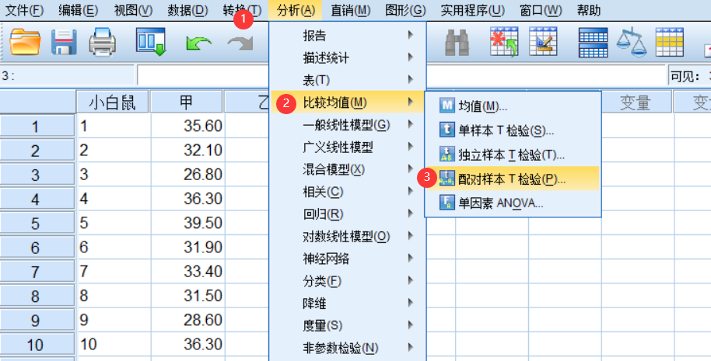The height and width of the screenshot is (361, 711).
Task: Select row header 10
Action: (x=37, y=344)
